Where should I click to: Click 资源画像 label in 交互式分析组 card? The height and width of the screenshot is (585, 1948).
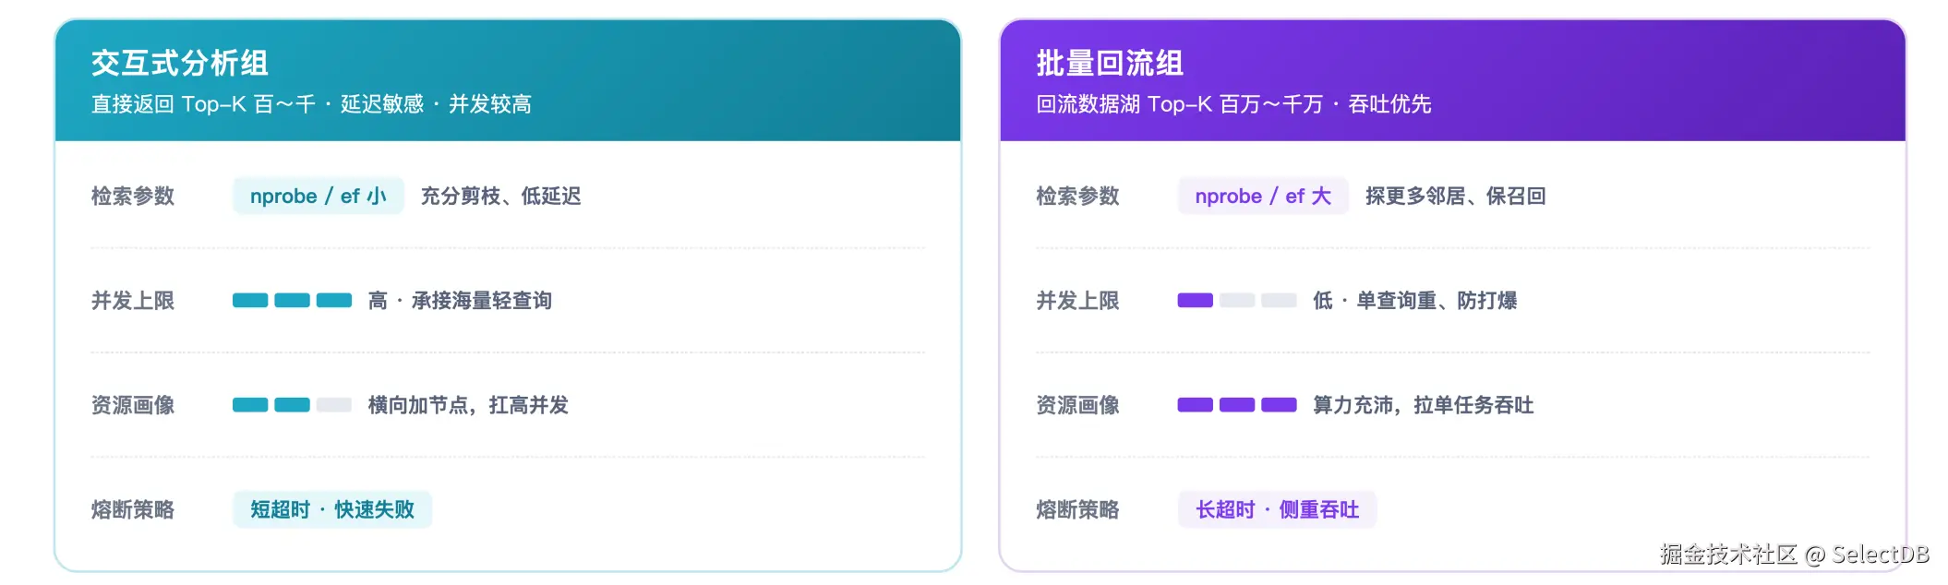tap(133, 405)
